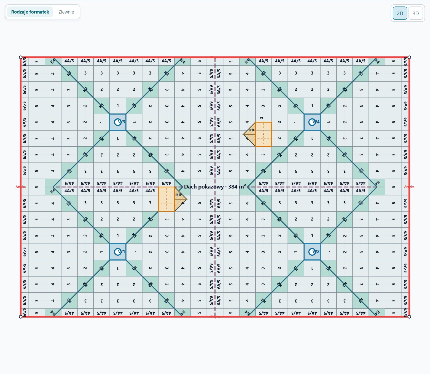Click the Attyka label on the left roof edge
Image resolution: width=430 pixels, height=374 pixels.
coord(21,187)
